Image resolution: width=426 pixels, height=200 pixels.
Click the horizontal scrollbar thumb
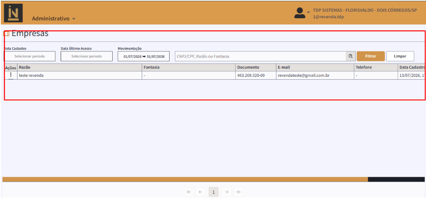click(185, 179)
